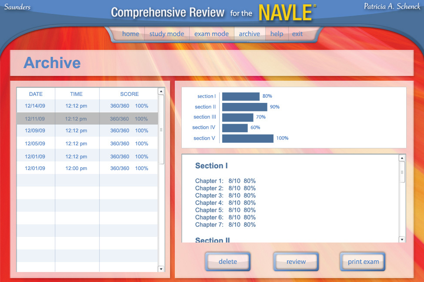Click the exam list scroll up arrow
Screen dimensions: 424x282
click(x=161, y=91)
